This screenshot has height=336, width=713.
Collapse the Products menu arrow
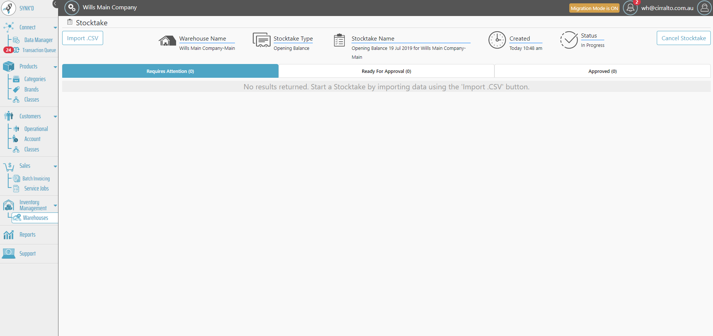pyautogui.click(x=55, y=67)
